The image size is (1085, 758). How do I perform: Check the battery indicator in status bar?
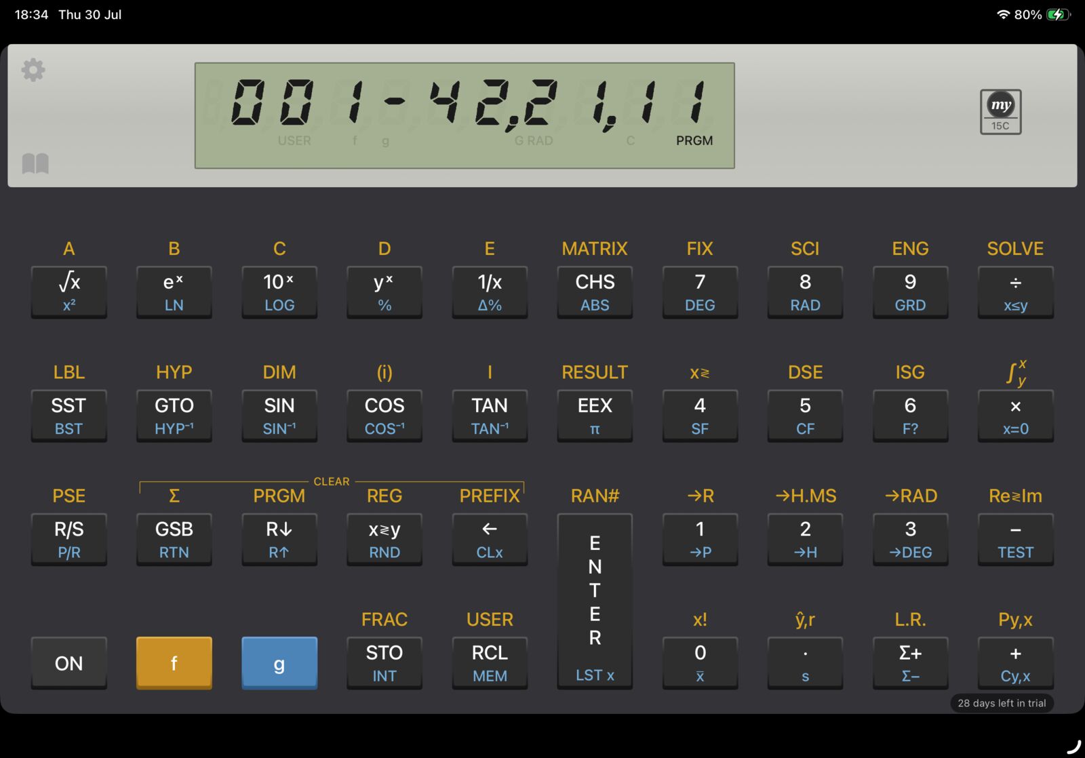click(x=1057, y=14)
